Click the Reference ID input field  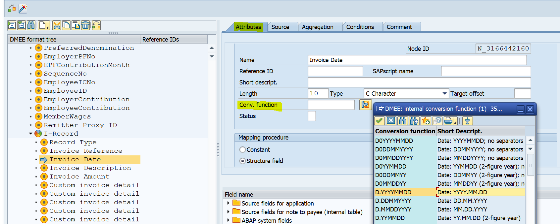(x=335, y=71)
